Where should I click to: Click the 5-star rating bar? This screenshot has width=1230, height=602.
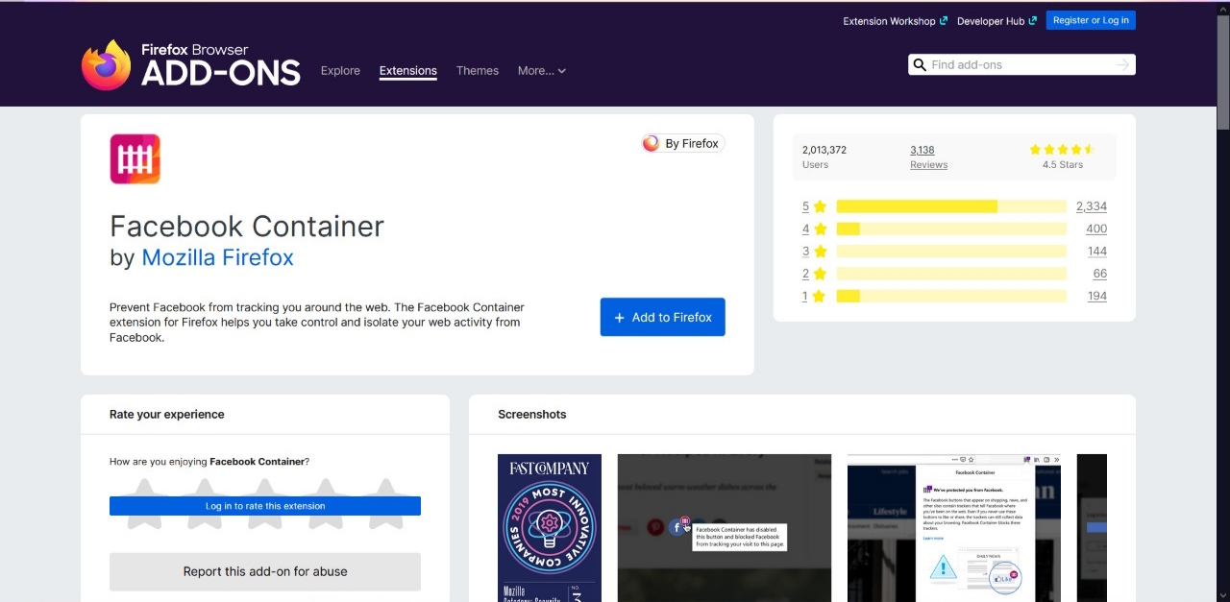point(951,206)
